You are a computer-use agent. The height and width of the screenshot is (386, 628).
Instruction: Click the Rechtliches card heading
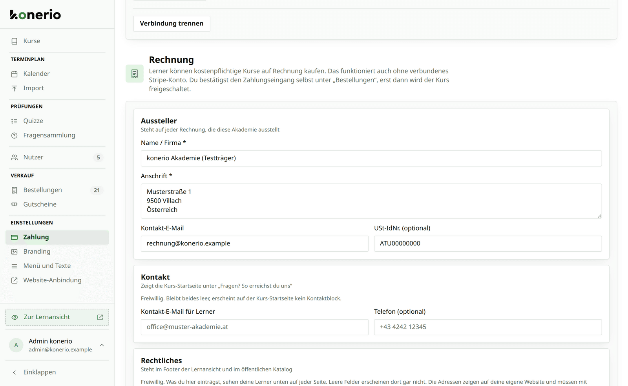161,360
